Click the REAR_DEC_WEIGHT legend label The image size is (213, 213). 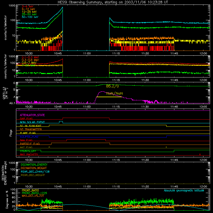[x=33, y=175]
